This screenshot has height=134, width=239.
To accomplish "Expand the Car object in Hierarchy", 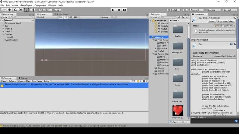I will pyautogui.click(x=3, y=26).
